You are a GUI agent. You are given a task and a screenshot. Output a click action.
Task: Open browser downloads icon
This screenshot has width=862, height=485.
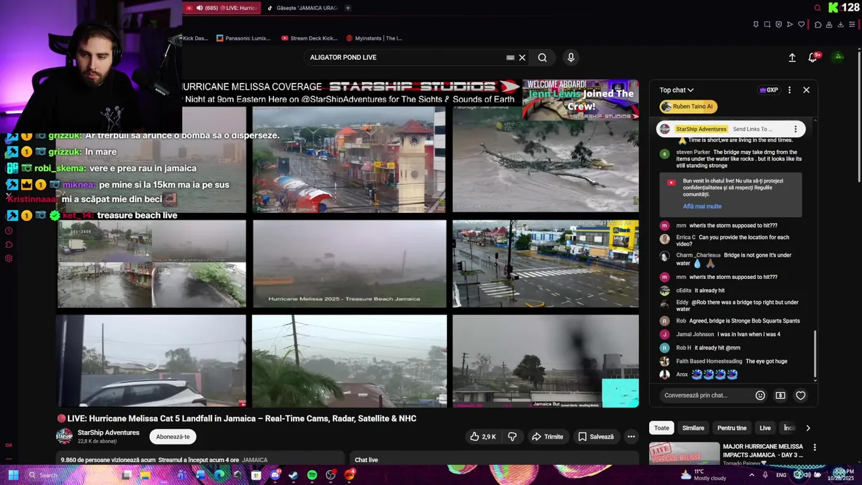pyautogui.click(x=840, y=25)
